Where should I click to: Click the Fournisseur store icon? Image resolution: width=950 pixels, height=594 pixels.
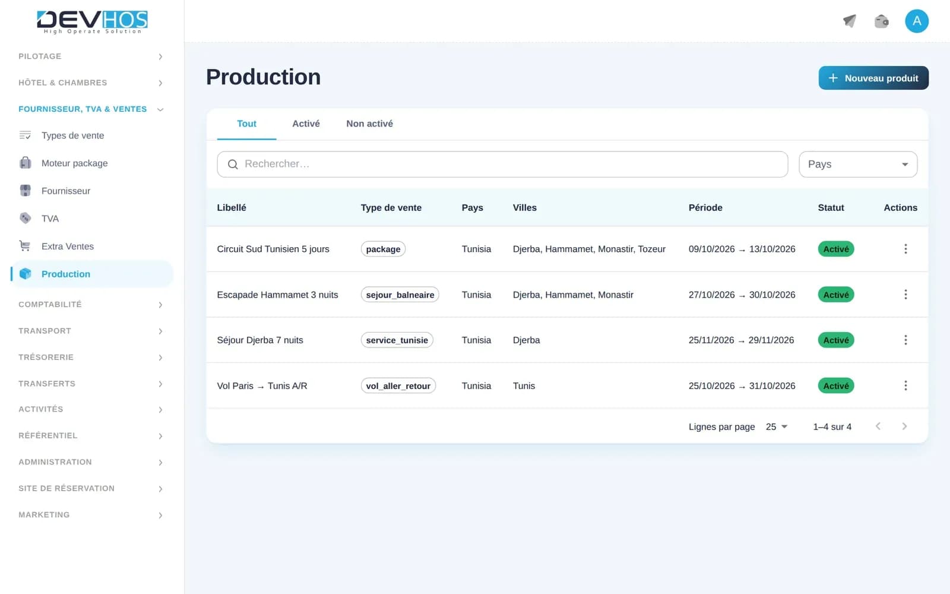coord(25,191)
